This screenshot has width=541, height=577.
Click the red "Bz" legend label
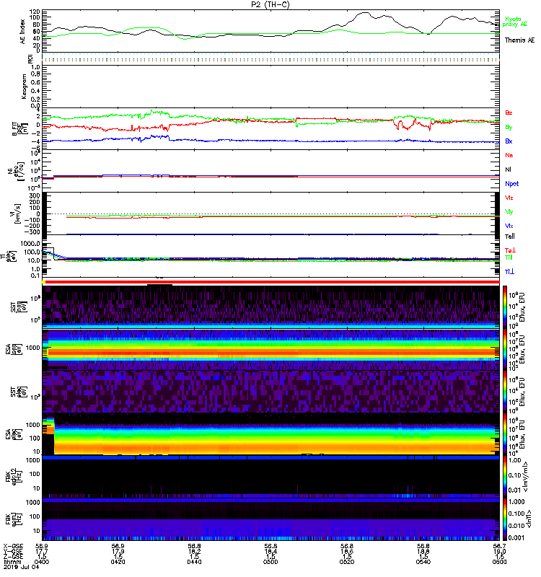coord(509,113)
